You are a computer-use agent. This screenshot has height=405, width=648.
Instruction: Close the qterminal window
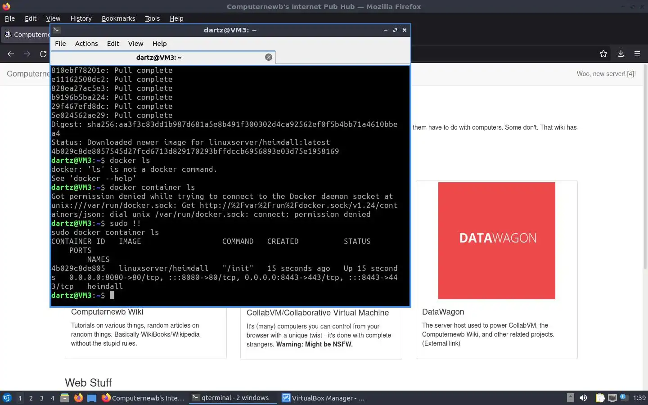[x=404, y=30]
